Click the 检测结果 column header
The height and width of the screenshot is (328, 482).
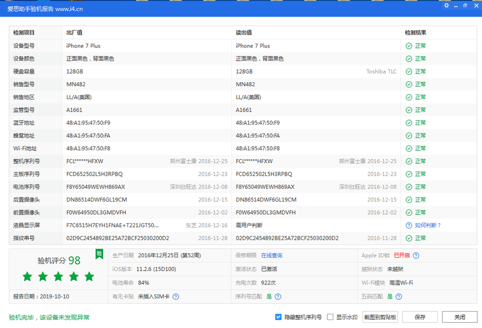(416, 33)
